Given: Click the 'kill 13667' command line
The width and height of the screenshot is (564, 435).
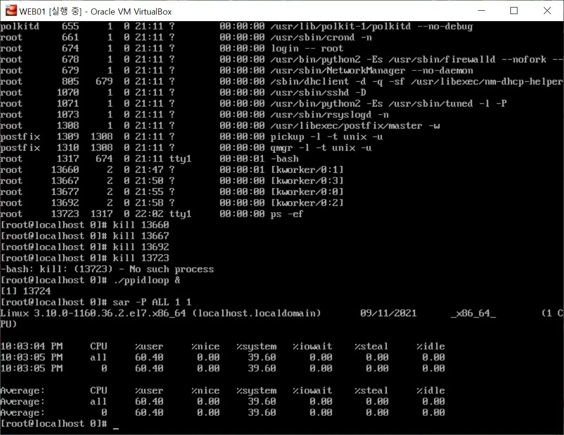Looking at the screenshot, I should (x=141, y=236).
